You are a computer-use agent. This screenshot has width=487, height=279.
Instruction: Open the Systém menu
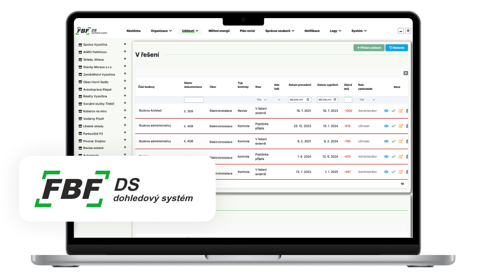[x=359, y=31]
